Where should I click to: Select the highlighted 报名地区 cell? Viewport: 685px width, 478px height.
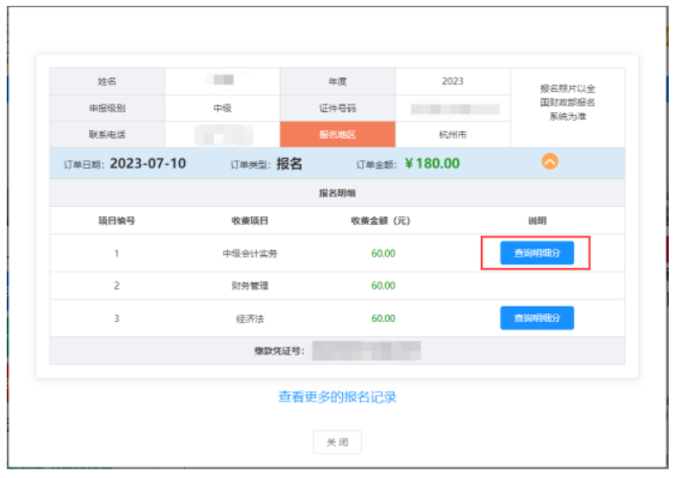pyautogui.click(x=337, y=135)
